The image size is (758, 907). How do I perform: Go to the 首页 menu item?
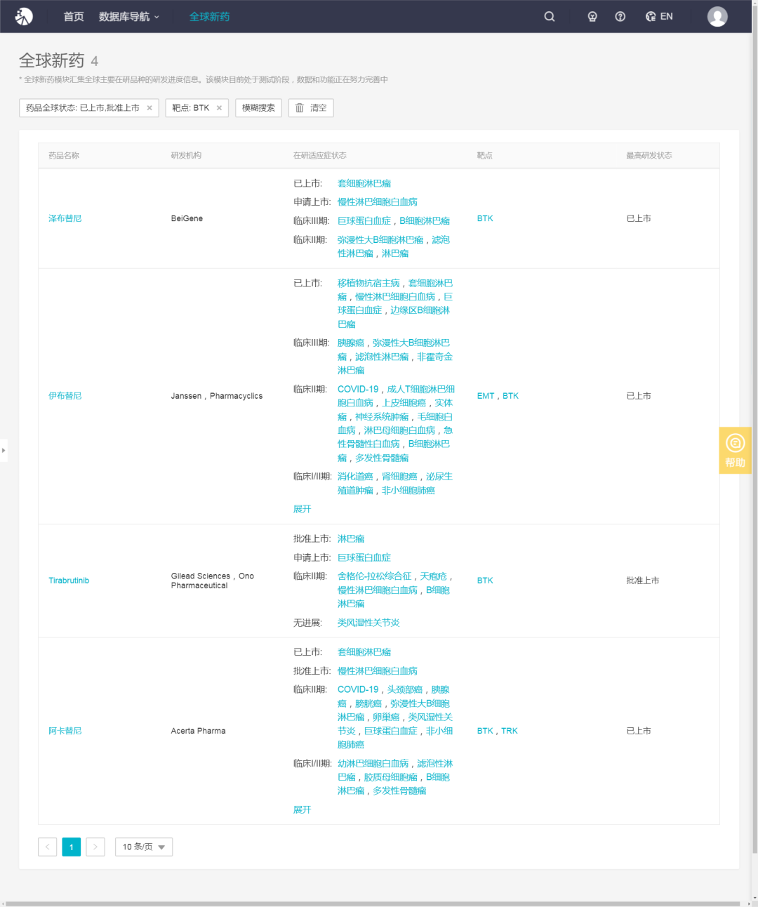pyautogui.click(x=74, y=17)
